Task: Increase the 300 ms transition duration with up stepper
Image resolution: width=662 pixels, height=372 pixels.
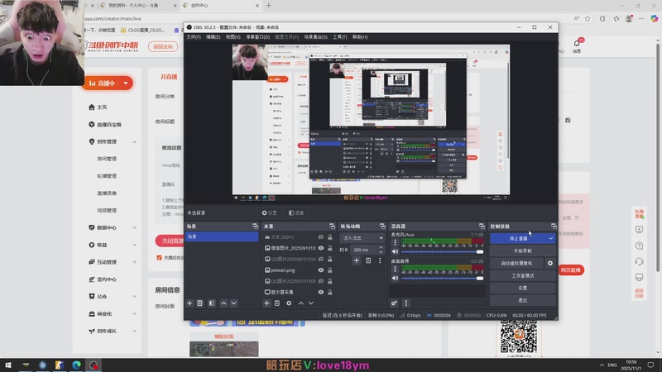Action: (381, 247)
